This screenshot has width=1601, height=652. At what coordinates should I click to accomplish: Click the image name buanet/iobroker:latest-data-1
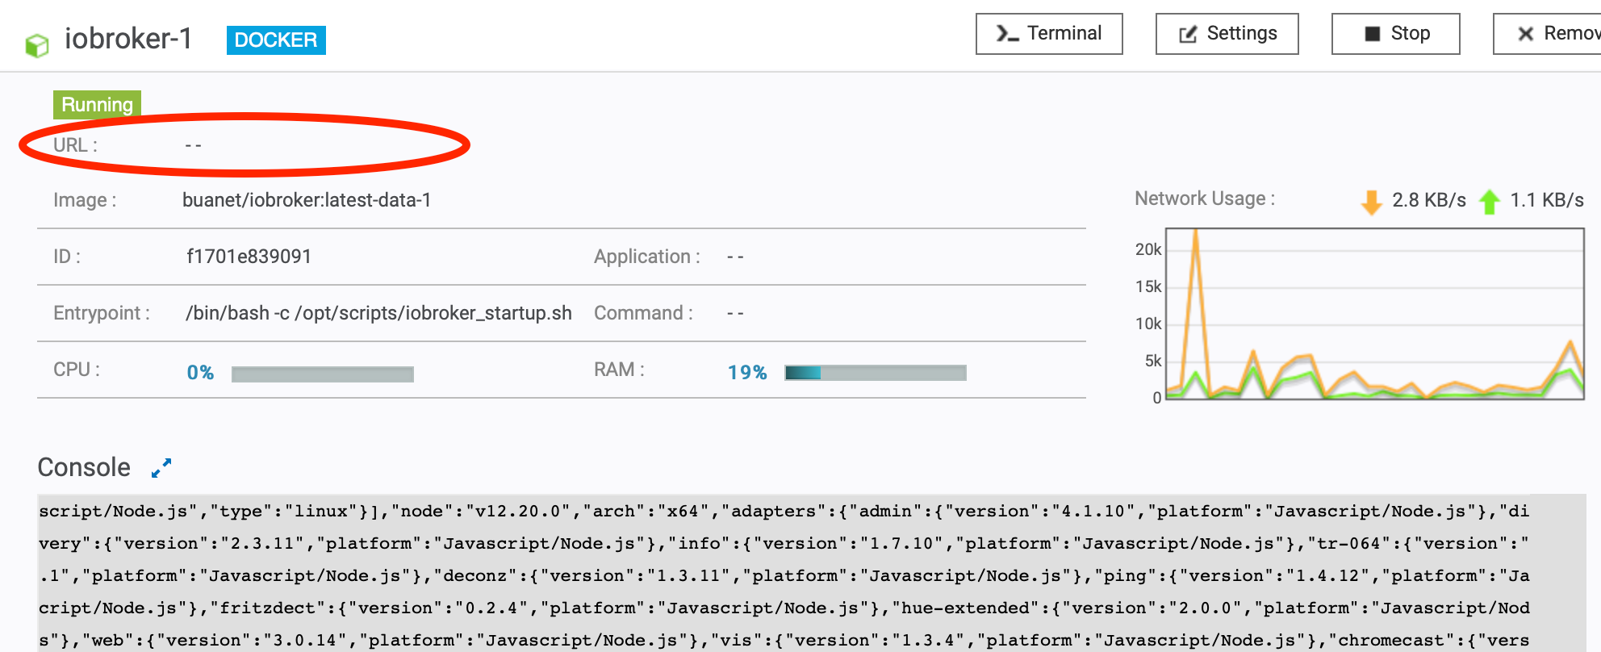307,200
